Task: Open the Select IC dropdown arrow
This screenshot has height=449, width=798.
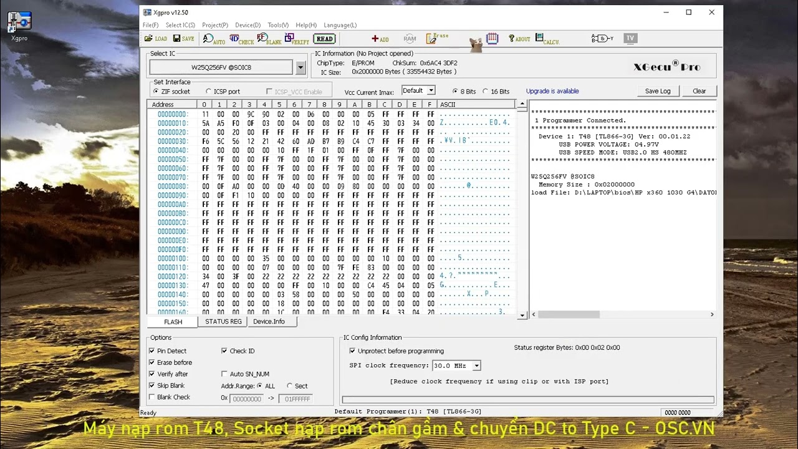Action: coord(300,67)
